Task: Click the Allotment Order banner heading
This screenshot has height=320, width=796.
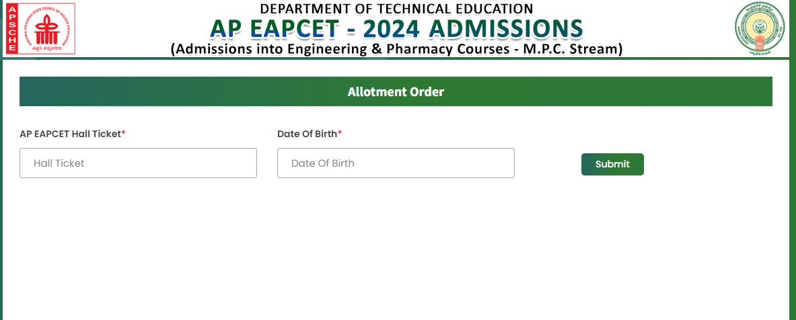Action: (x=396, y=91)
